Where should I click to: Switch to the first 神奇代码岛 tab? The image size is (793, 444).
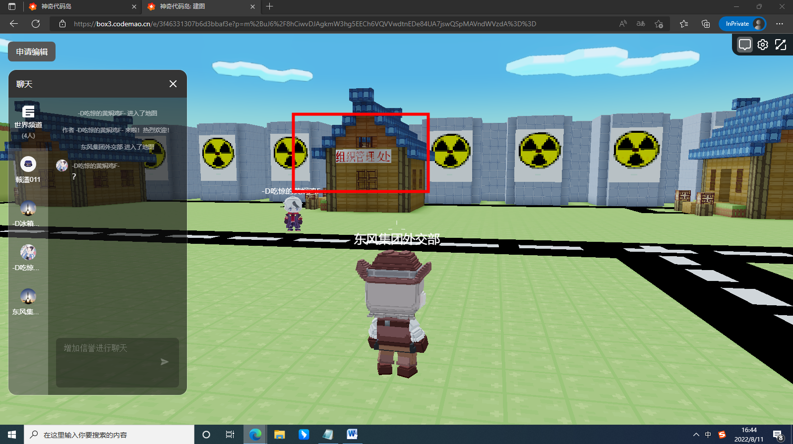pos(82,6)
